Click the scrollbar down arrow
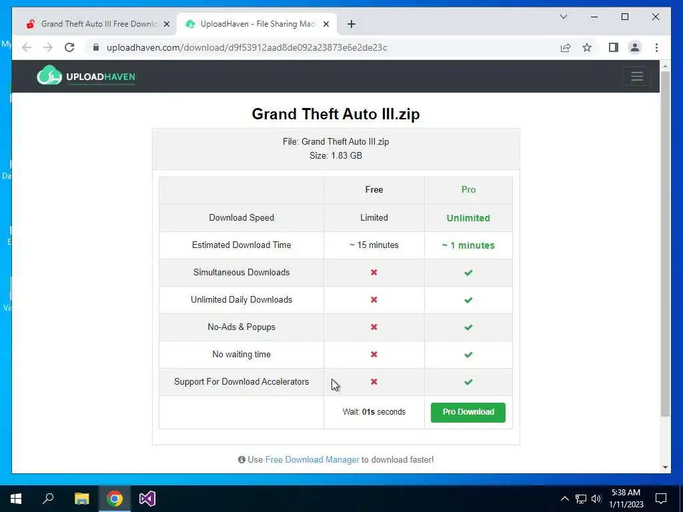The width and height of the screenshot is (683, 512). (665, 467)
